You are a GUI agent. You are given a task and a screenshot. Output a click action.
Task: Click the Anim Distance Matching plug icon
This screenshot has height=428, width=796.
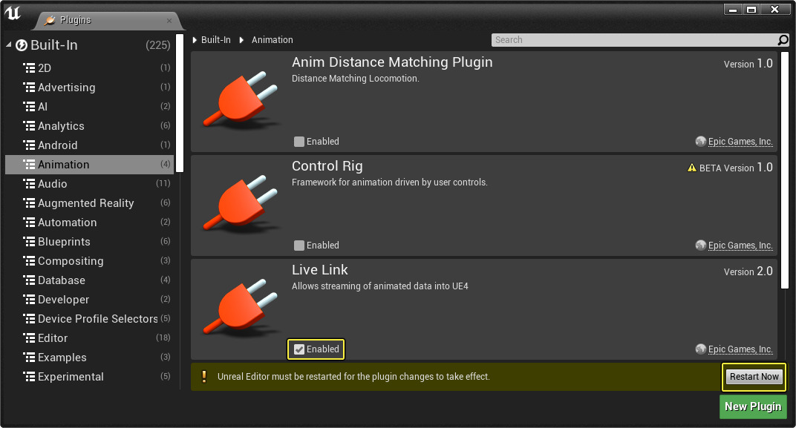click(241, 101)
